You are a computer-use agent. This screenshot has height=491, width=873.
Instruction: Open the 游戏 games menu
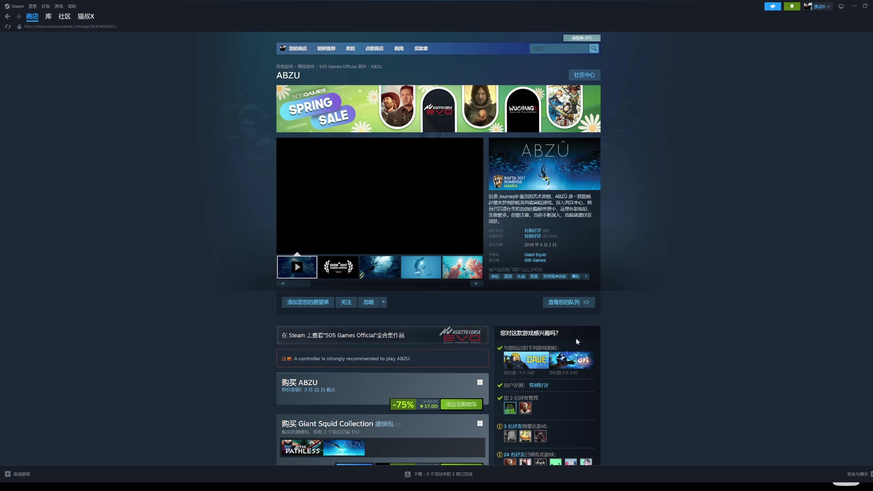[59, 6]
